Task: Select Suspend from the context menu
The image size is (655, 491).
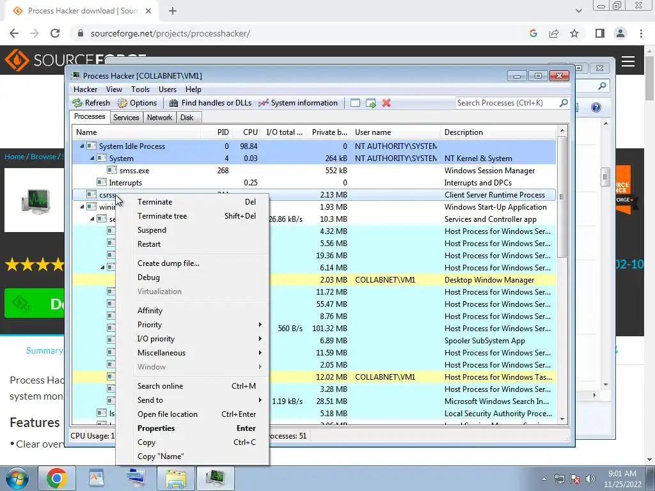Action: pyautogui.click(x=193, y=230)
